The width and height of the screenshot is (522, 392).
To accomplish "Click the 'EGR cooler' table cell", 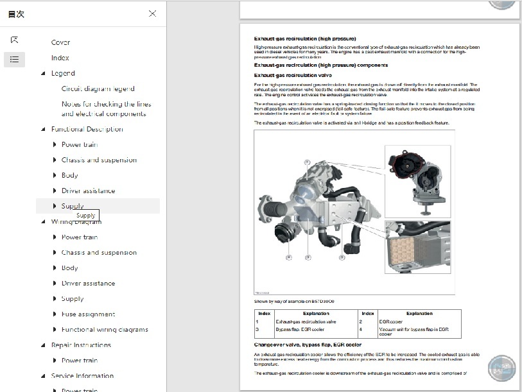I will coord(390,322).
